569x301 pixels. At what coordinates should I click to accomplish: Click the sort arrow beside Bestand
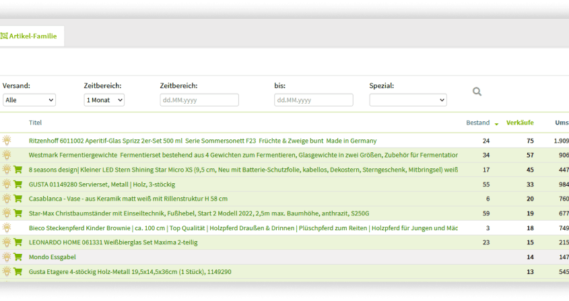pyautogui.click(x=496, y=124)
